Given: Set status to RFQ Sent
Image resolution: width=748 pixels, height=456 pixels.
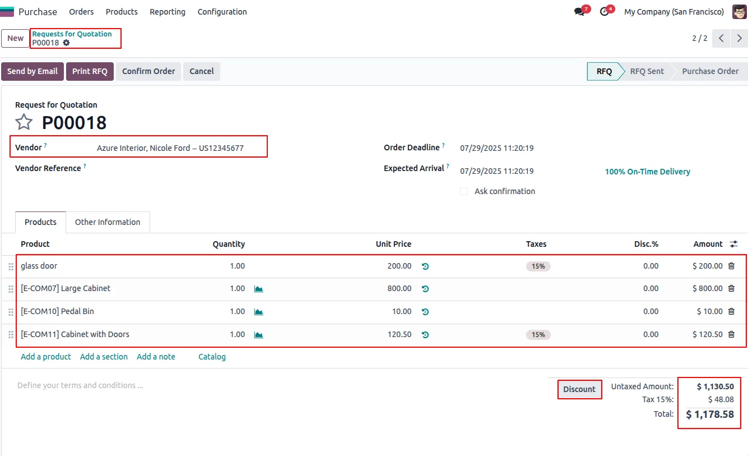Looking at the screenshot, I should click(x=647, y=71).
